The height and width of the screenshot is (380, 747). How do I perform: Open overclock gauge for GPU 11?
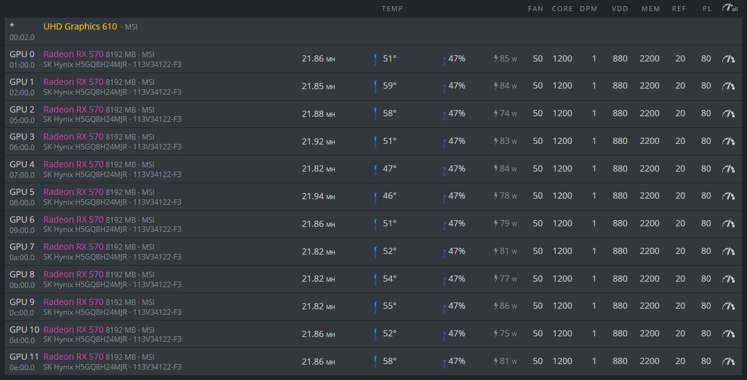tap(729, 362)
